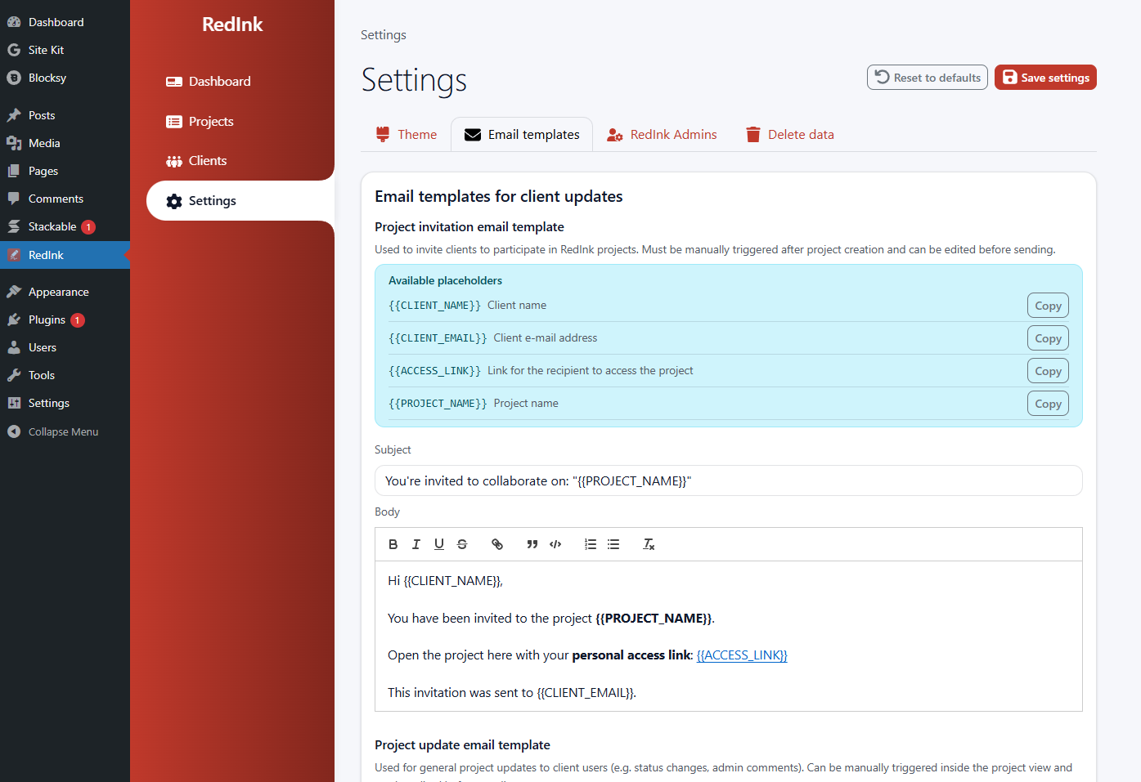Screen dimensions: 1141x782
Task: Select RedInk in WordPress admin menu
Action: (x=65, y=255)
